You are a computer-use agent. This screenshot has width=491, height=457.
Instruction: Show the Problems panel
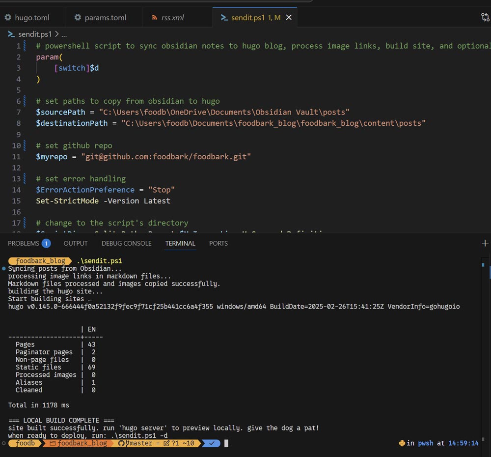pos(24,243)
